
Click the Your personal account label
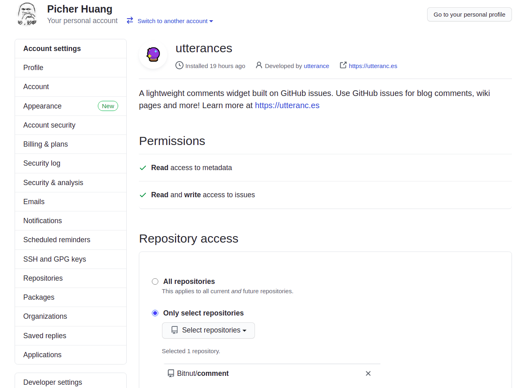coord(82,21)
